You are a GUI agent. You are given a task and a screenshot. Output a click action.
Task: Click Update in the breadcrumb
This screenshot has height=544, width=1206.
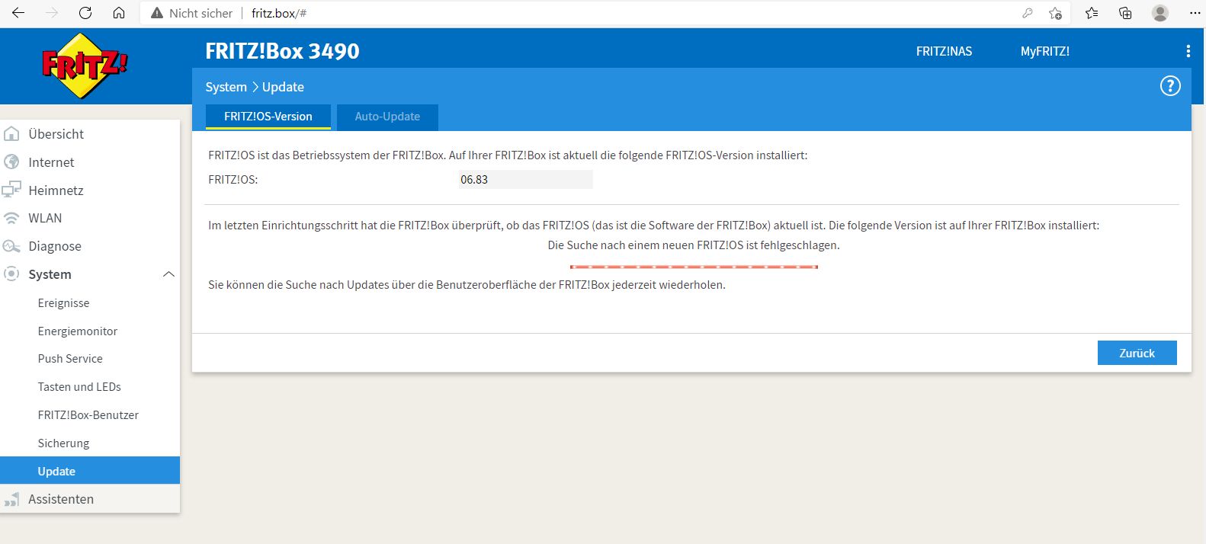click(283, 87)
